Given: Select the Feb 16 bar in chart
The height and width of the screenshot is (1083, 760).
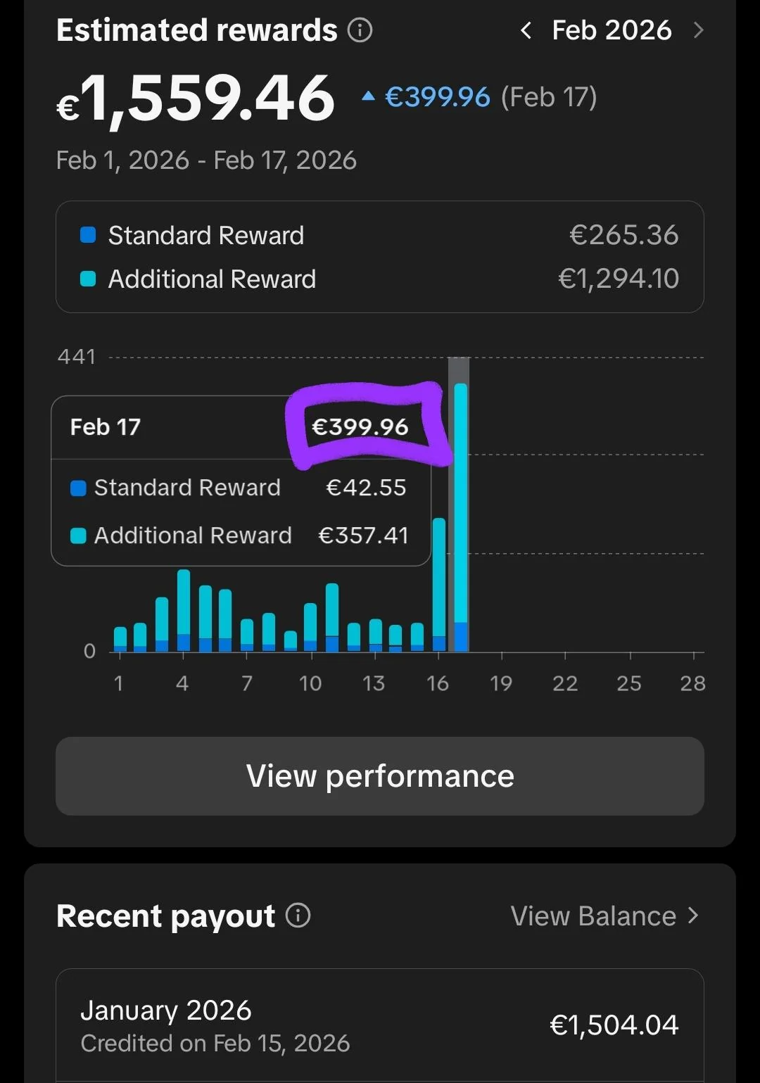Looking at the screenshot, I should [x=439, y=584].
